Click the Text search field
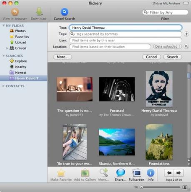The height and width of the screenshot is (192, 191). (126, 28)
